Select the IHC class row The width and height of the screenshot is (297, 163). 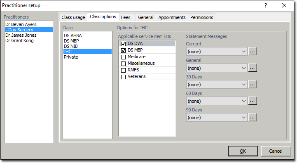coord(87,52)
